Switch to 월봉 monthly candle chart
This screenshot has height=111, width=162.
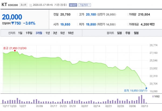136,33
